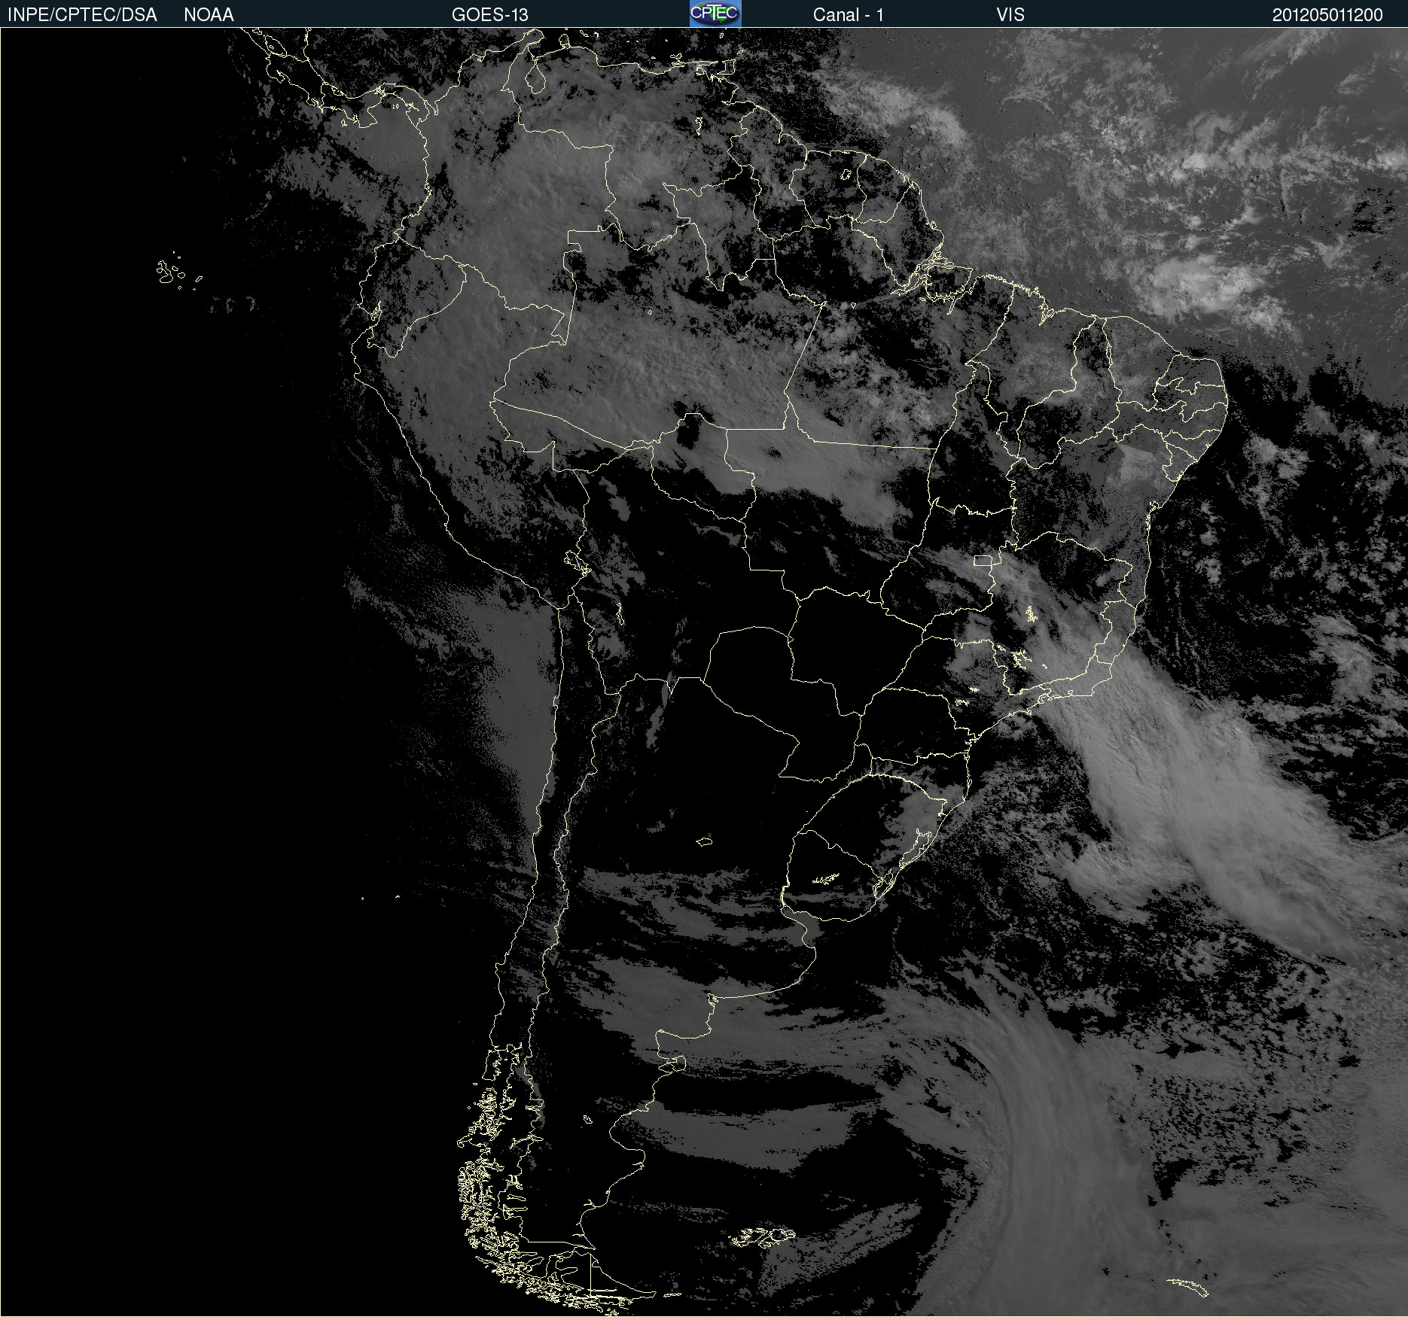The width and height of the screenshot is (1408, 1317).
Task: Click the INPE/CPTEC/DSA header text
Action: (82, 15)
